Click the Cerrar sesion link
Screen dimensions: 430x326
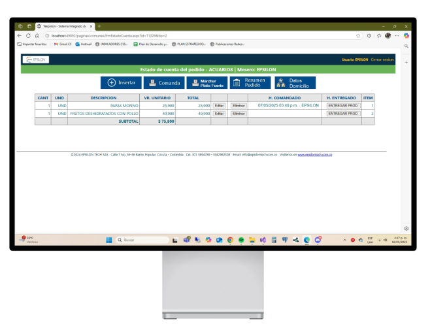pyautogui.click(x=382, y=59)
